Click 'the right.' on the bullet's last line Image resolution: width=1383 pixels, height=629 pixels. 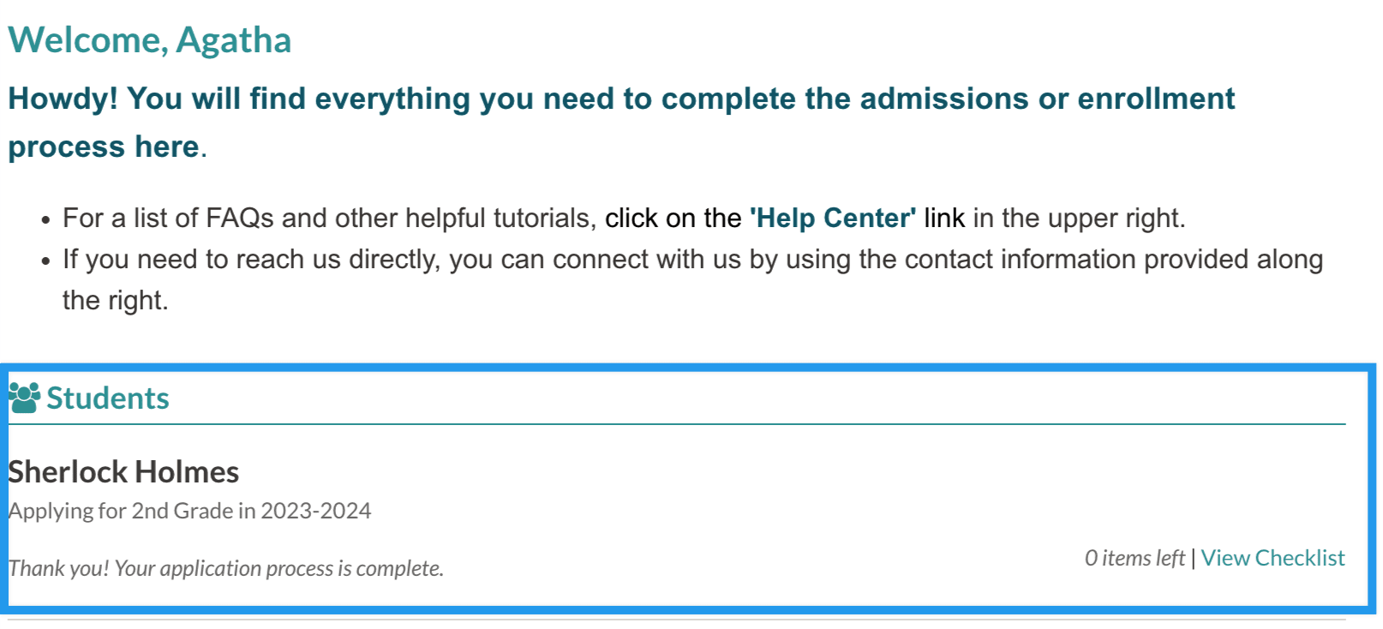(x=115, y=301)
